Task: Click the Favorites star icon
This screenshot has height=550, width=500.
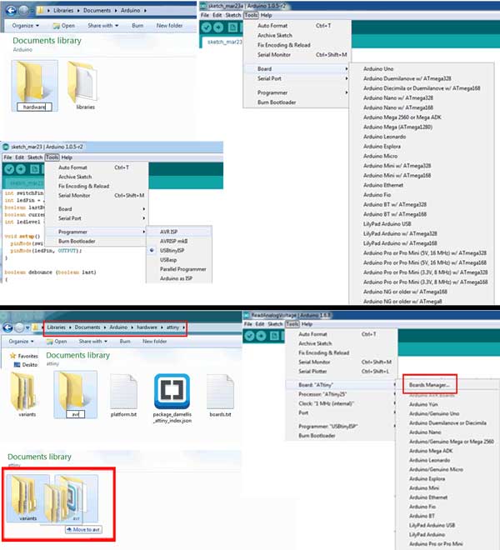Action: (13, 356)
